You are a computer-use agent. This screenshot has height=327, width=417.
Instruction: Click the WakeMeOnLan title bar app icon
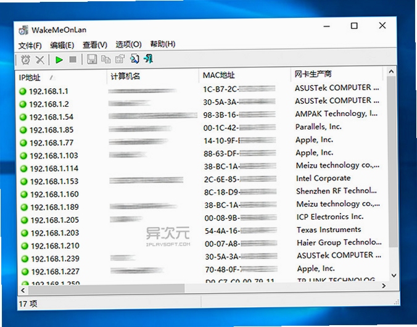coord(23,30)
